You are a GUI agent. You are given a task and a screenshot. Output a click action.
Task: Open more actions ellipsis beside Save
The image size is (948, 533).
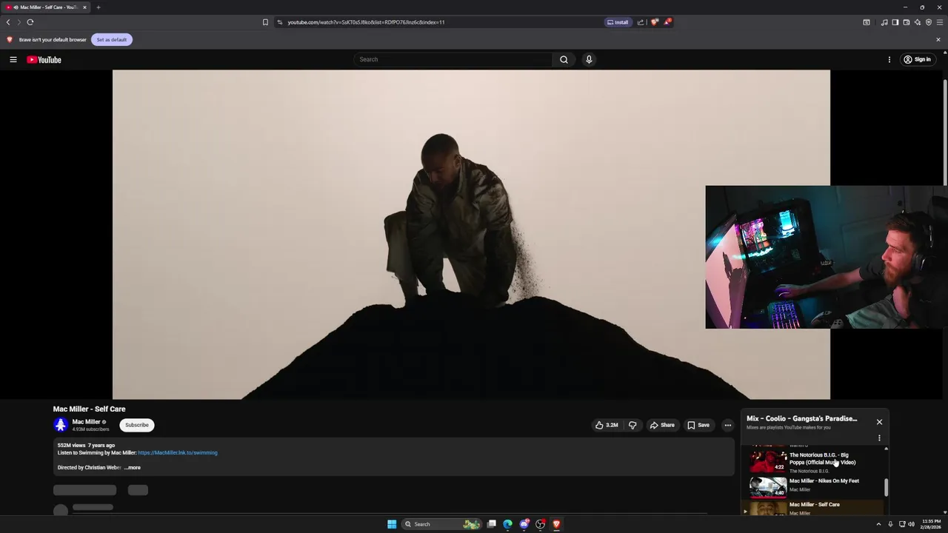point(727,425)
